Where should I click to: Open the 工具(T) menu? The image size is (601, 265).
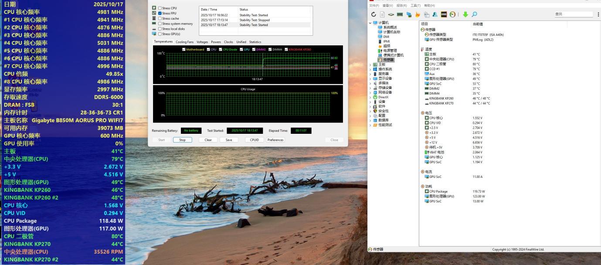(416, 5)
